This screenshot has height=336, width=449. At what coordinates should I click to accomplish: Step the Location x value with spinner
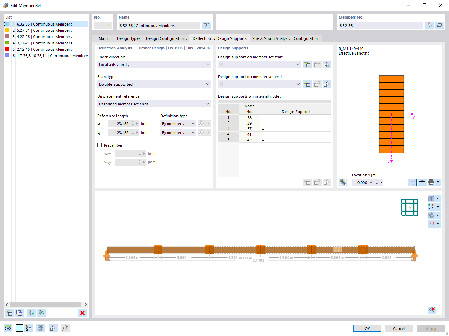click(x=377, y=182)
